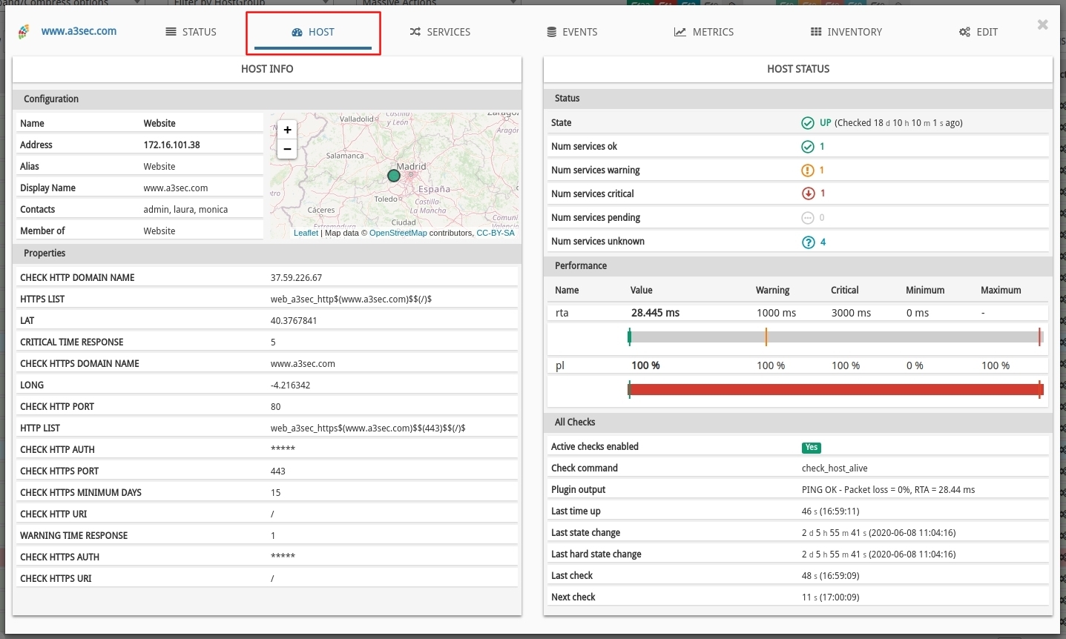Select the display name www.a3sec.com value
The image size is (1066, 639).
click(176, 188)
